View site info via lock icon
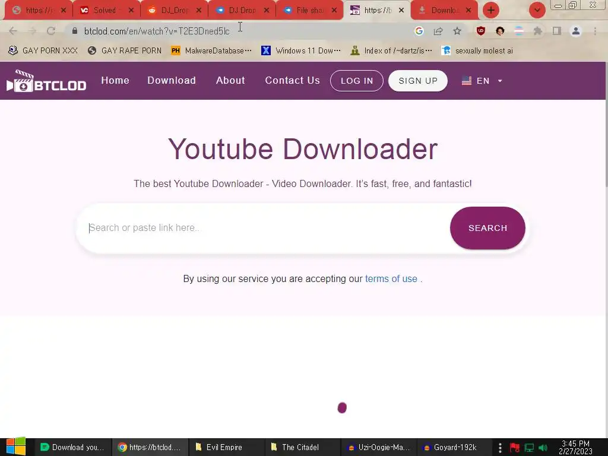The width and height of the screenshot is (608, 456). [75, 31]
